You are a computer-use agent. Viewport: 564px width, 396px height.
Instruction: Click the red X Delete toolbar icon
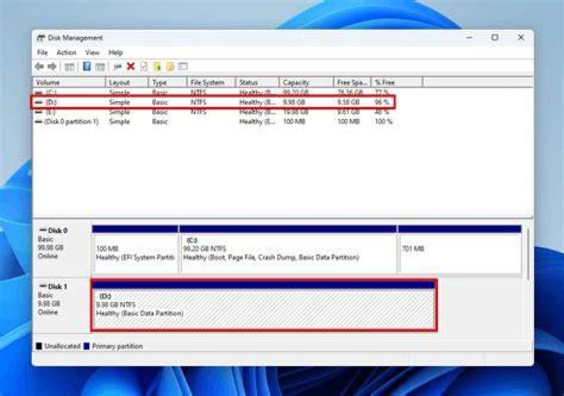coord(131,66)
